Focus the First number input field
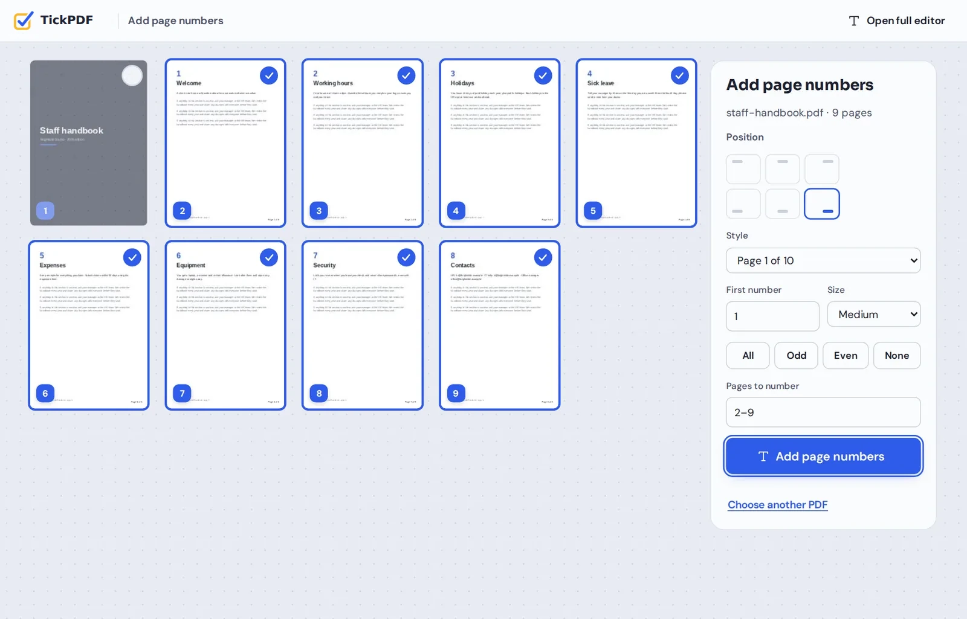967x619 pixels. coord(772,316)
